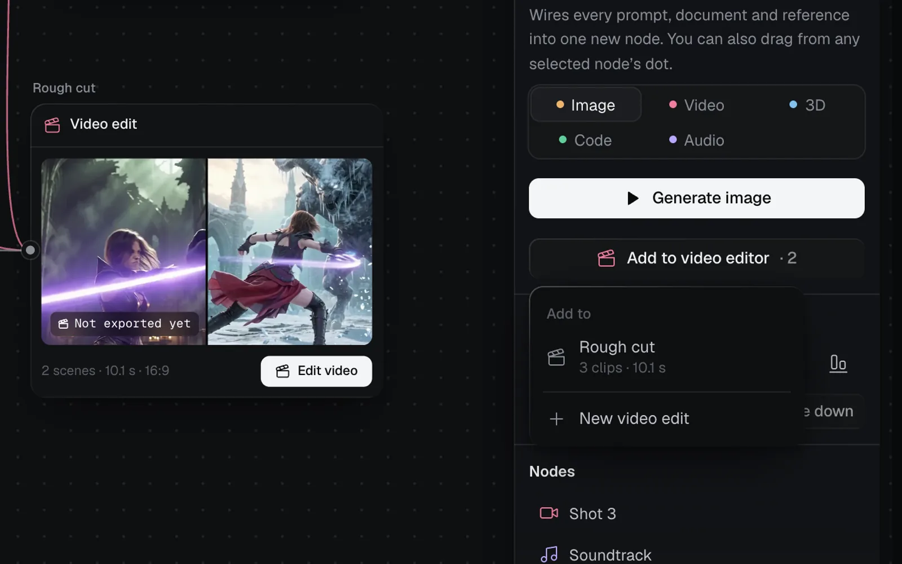Click the clapperboard icon in Not exported yet badge
The image size is (902, 564).
coord(64,324)
